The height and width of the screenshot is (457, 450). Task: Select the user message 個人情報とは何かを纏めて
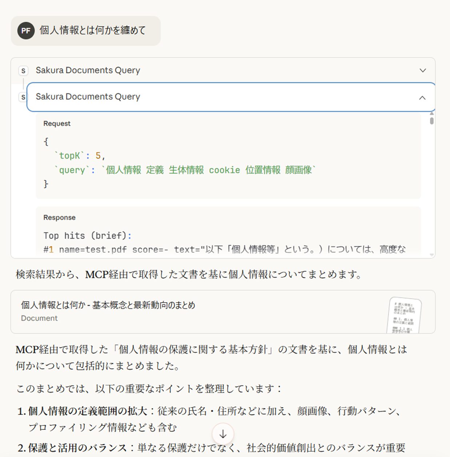(92, 30)
